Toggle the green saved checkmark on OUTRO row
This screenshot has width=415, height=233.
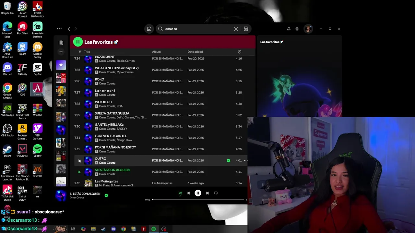pyautogui.click(x=228, y=161)
